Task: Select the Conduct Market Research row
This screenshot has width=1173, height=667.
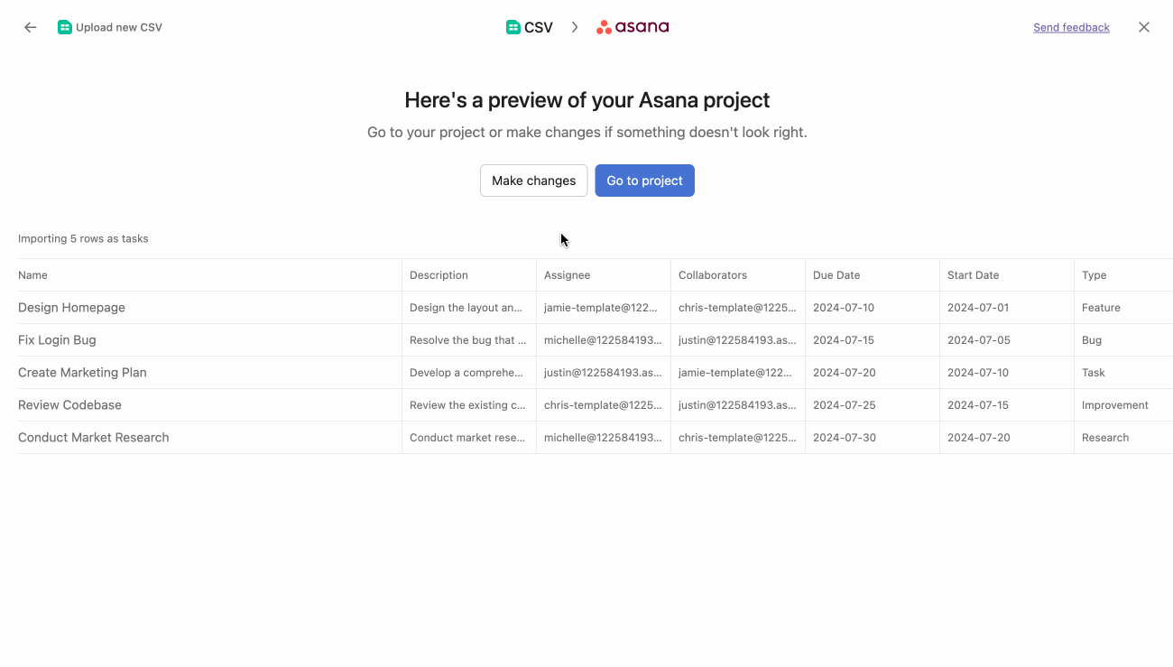Action: 94,438
